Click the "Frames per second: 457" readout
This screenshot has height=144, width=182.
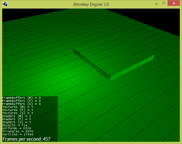[26, 139]
